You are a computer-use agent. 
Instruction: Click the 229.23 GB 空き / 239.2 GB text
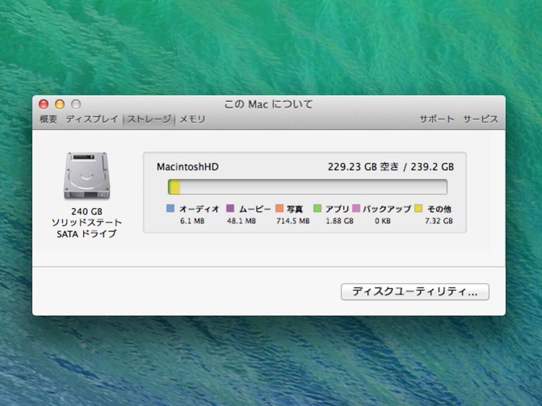click(x=391, y=167)
